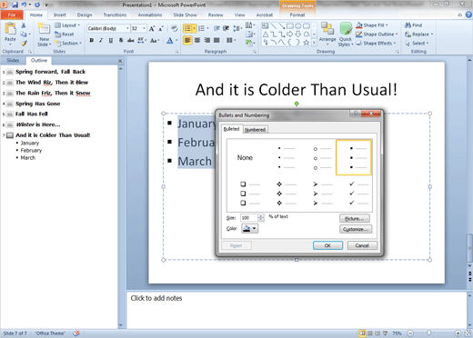
Task: Switch to the Numbered tab
Action: click(x=255, y=130)
